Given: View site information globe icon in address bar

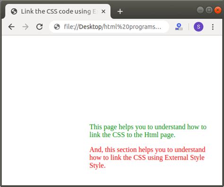Looking at the screenshot, I should tap(57, 27).
